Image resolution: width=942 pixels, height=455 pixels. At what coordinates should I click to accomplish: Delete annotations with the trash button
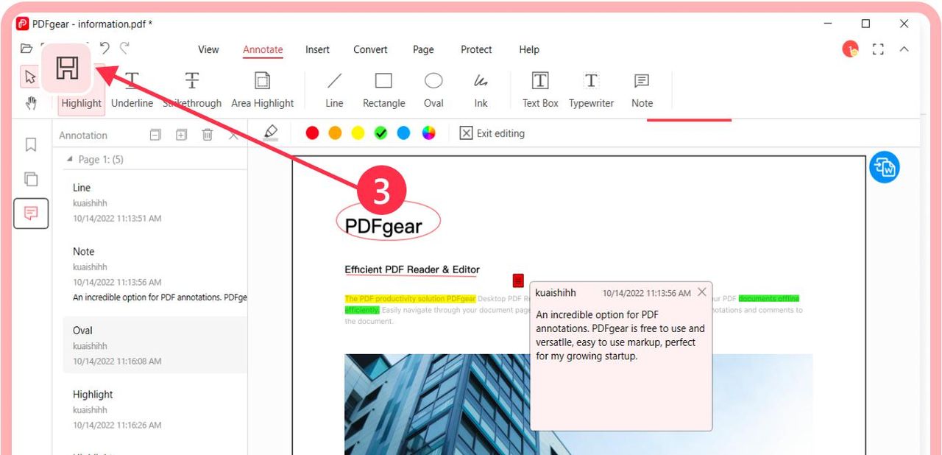pos(208,135)
